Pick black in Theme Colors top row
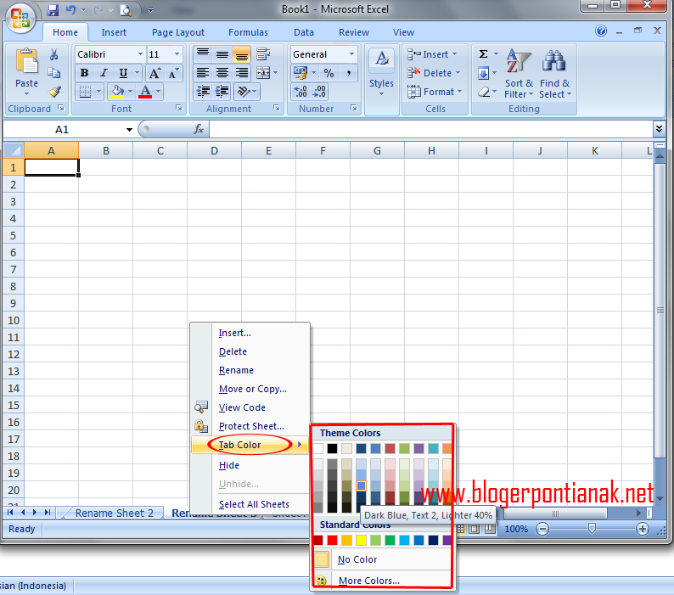 pyautogui.click(x=332, y=448)
